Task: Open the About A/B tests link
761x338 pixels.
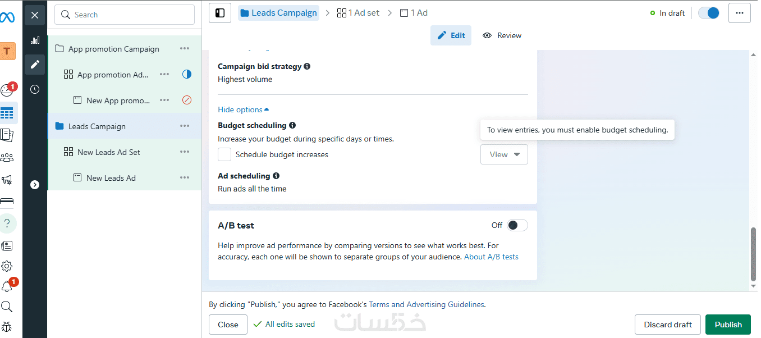Action: point(491,257)
